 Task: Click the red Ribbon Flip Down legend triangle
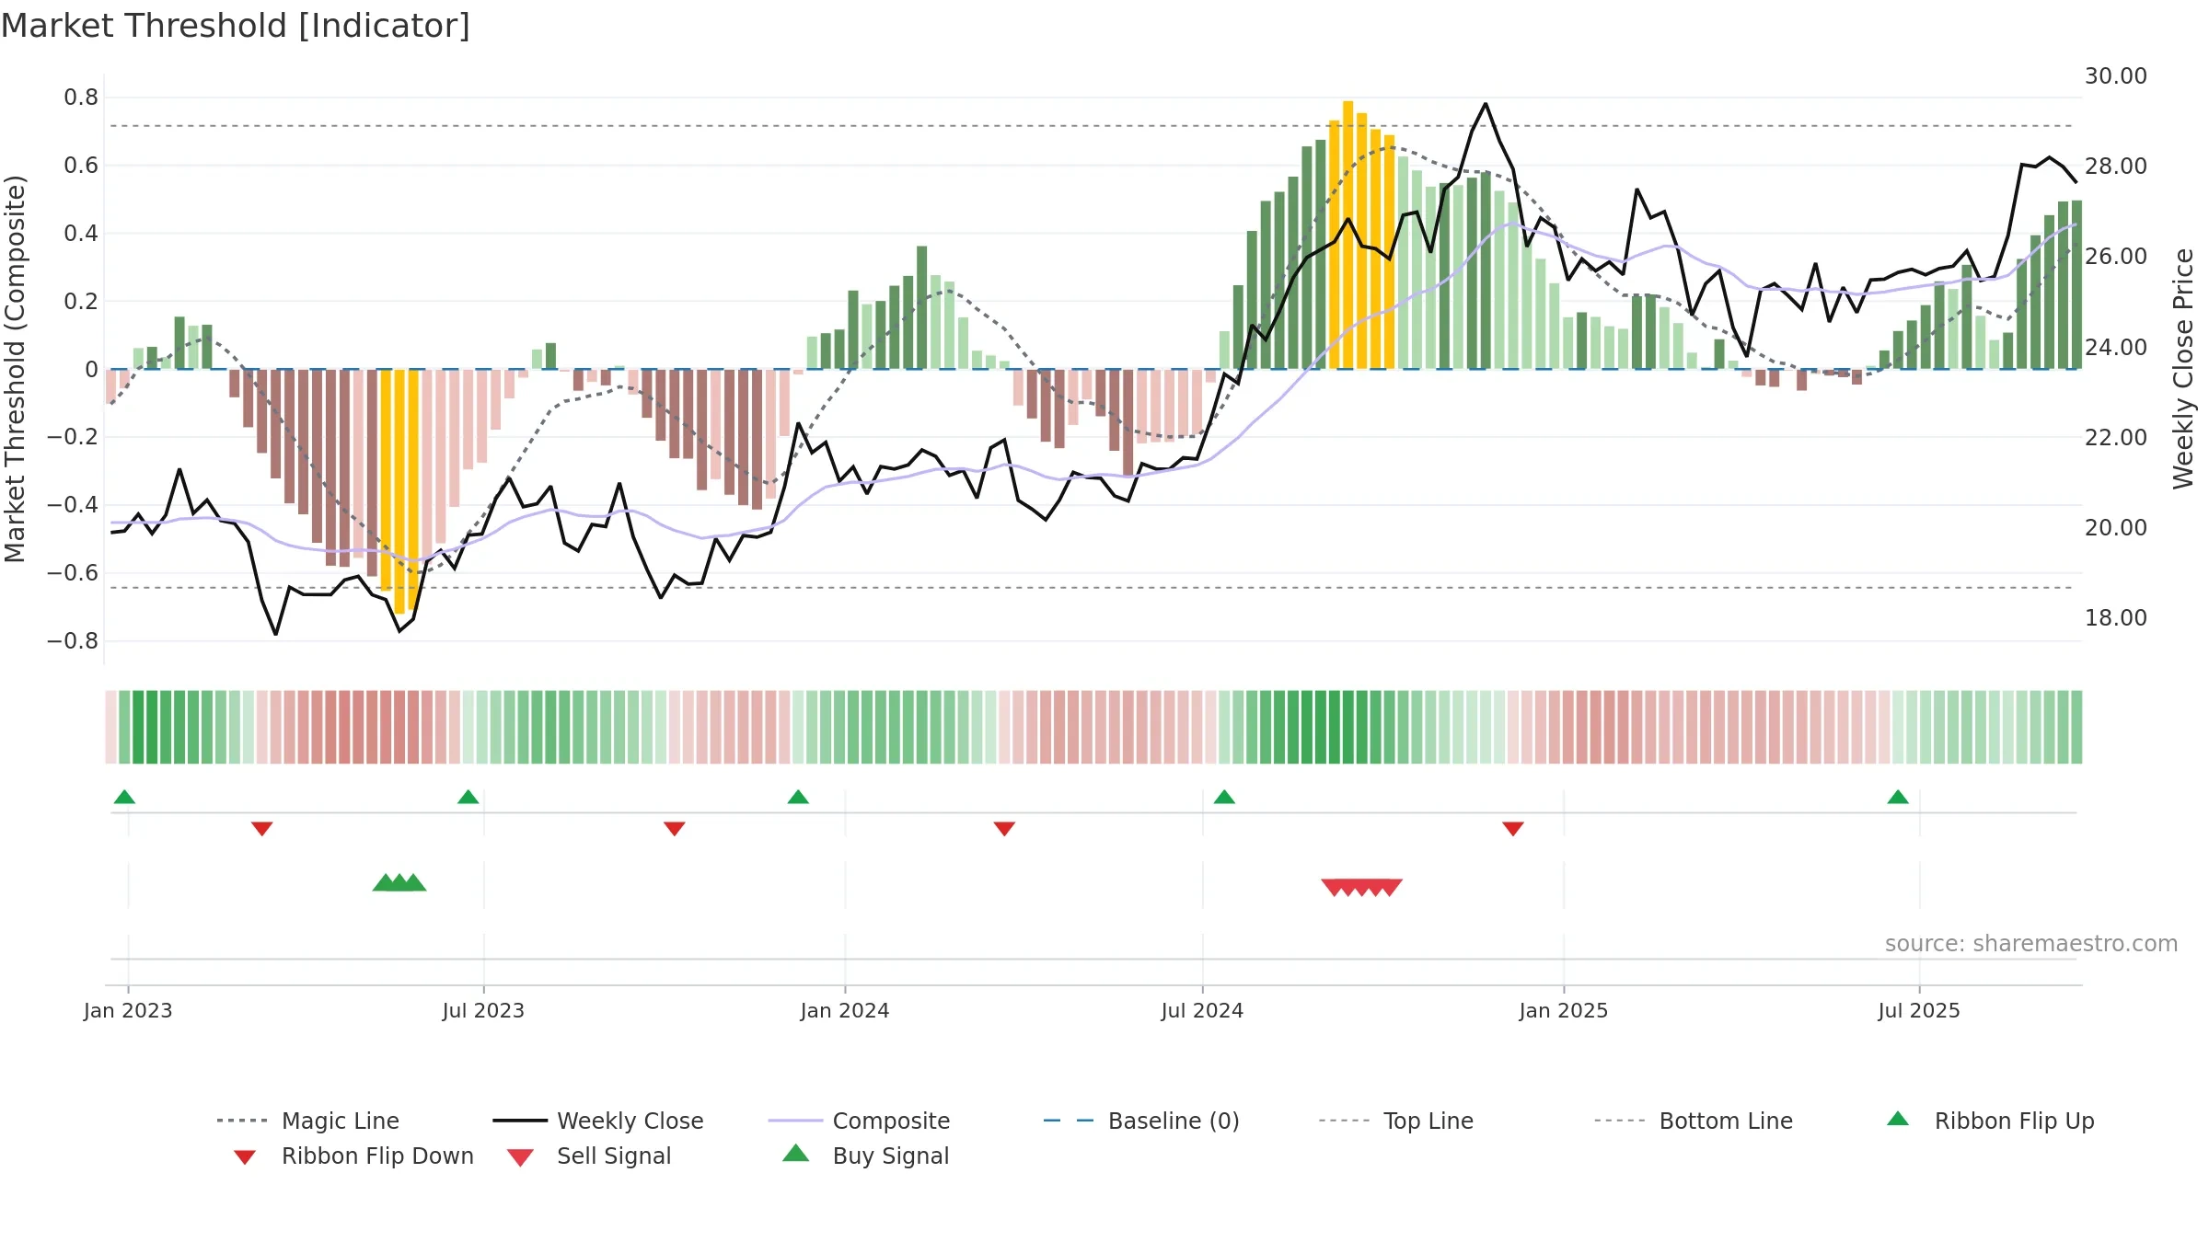point(244,1157)
